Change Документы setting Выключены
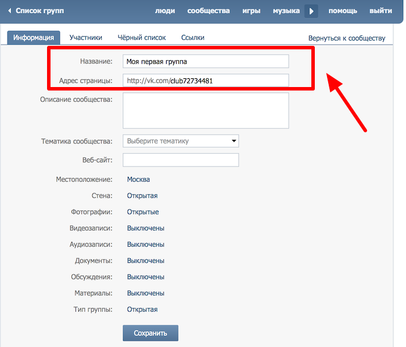Screen dimensions: 406x347 (146, 261)
